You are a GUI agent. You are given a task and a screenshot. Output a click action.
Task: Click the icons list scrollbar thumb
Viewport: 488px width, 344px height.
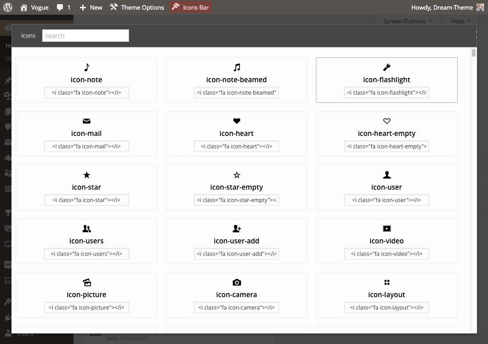tap(473, 53)
